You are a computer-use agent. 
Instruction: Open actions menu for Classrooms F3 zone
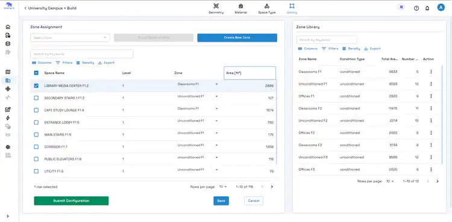431,145
